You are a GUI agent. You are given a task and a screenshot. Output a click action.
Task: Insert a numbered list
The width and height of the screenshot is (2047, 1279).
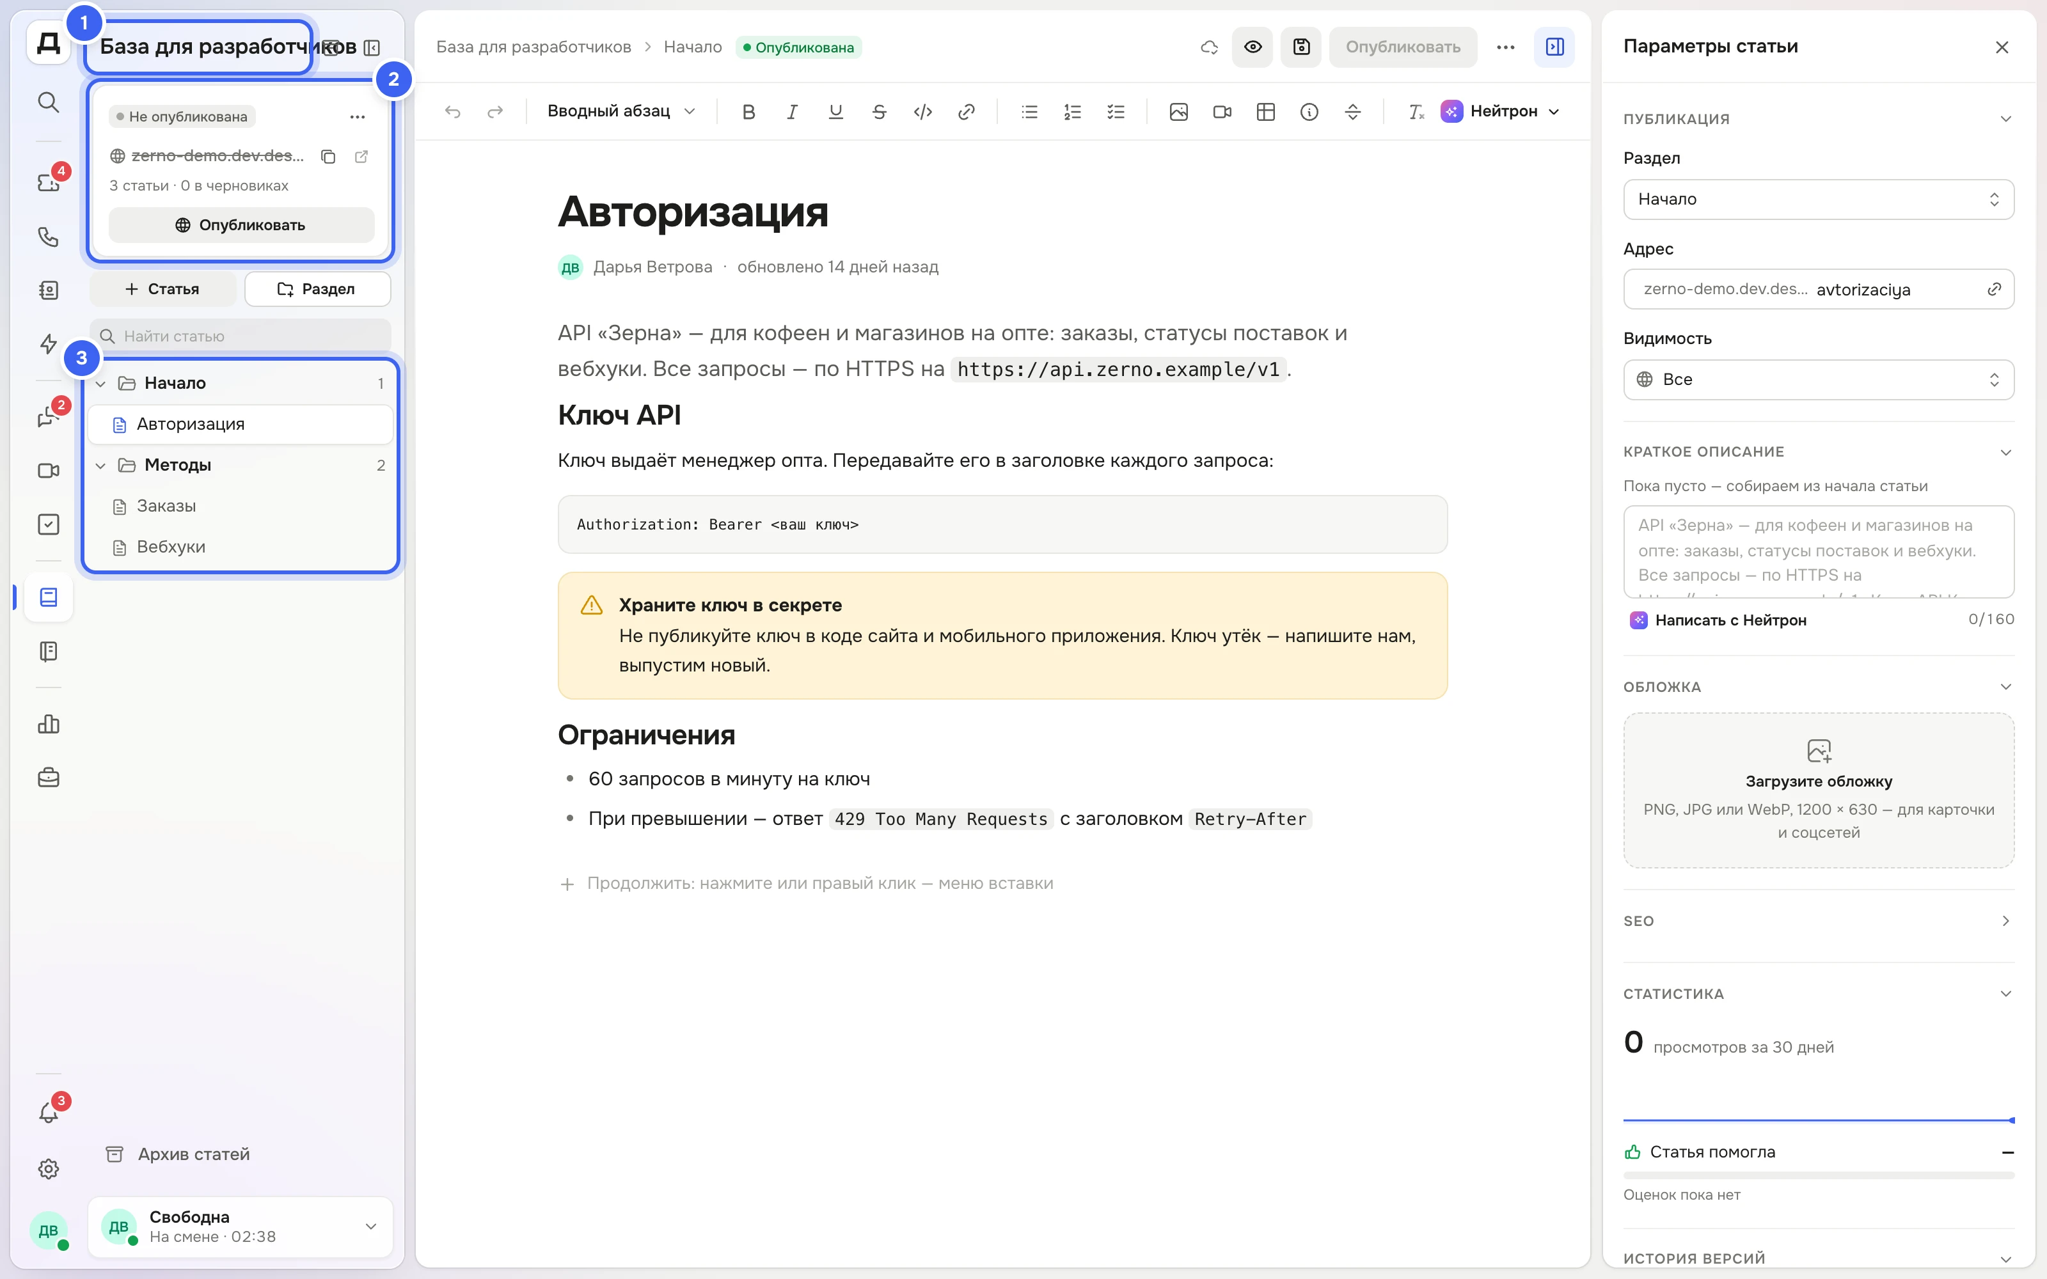(1073, 112)
